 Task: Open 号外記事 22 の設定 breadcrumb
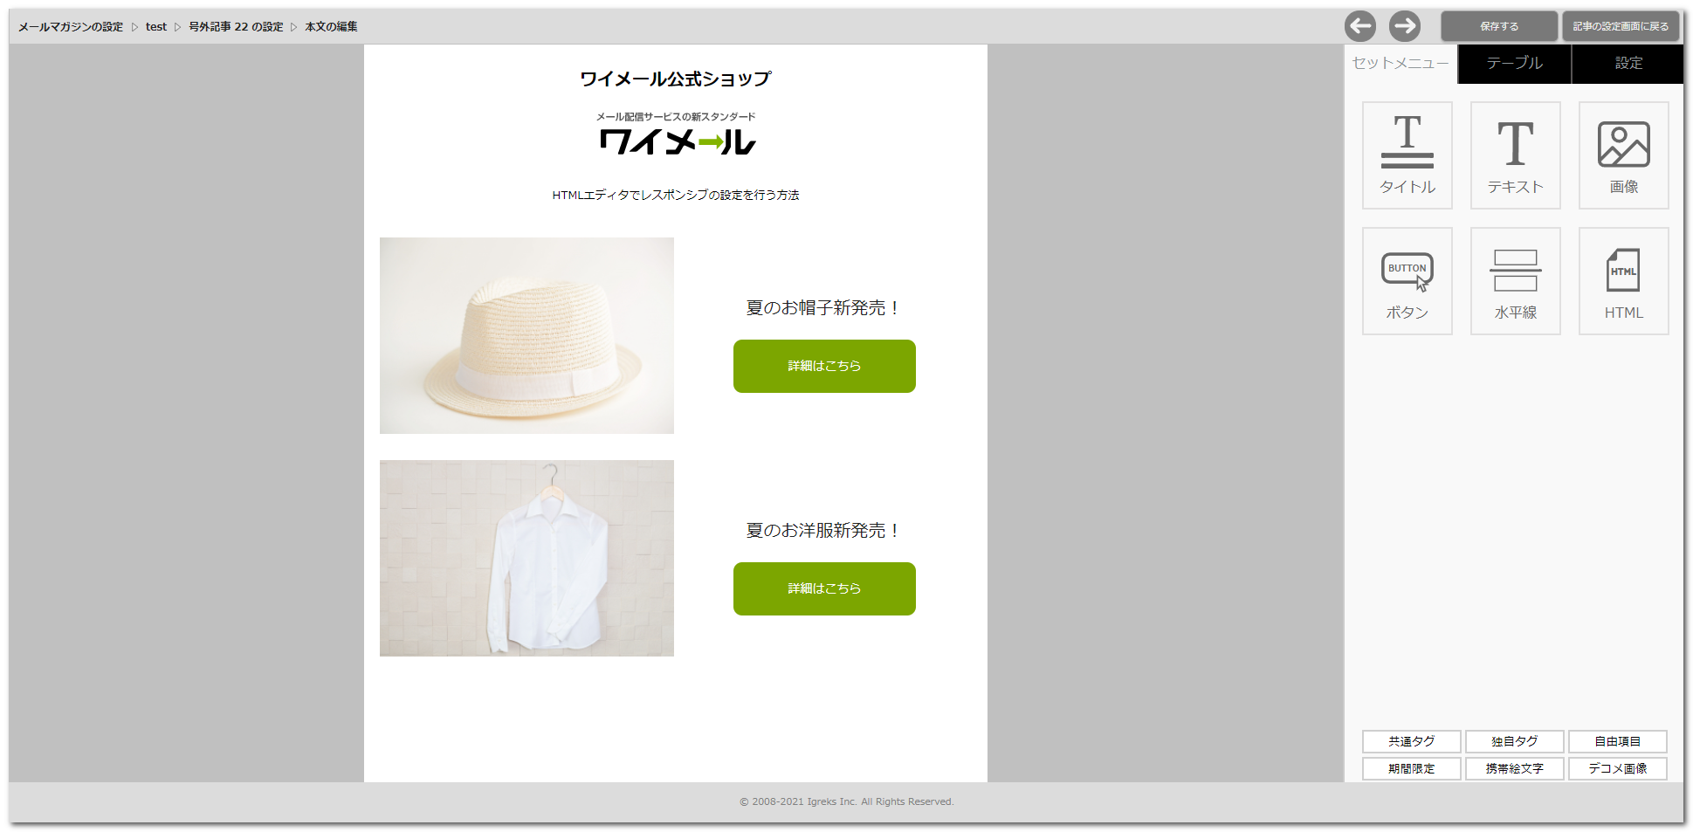(236, 27)
